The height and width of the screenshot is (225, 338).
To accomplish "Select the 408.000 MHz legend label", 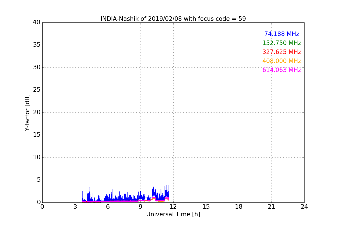I will (x=282, y=61).
